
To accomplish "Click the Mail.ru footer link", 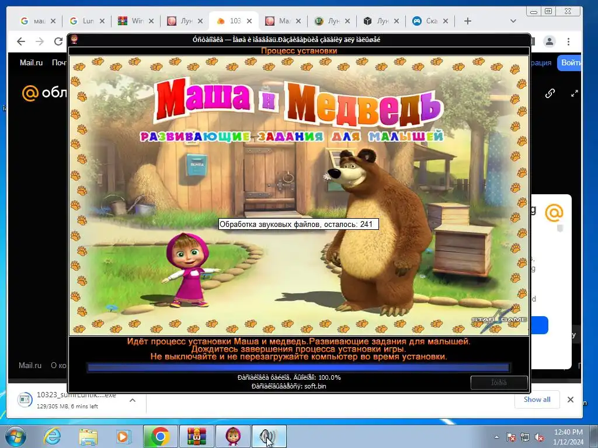I will tap(30, 365).
